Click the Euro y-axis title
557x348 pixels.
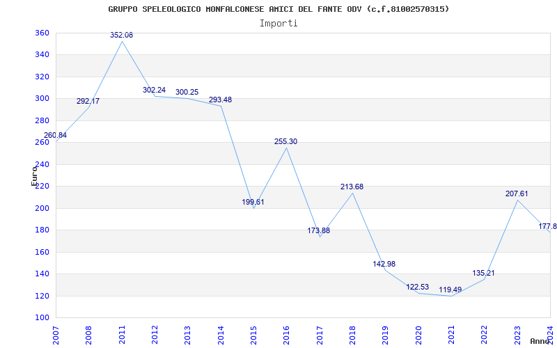34,176
